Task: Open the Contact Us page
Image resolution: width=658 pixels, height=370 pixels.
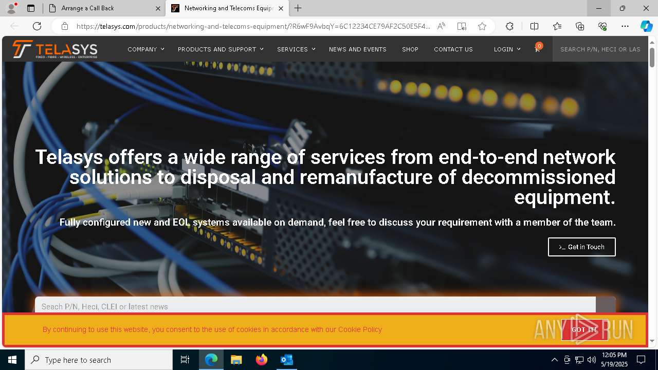Action: (453, 49)
